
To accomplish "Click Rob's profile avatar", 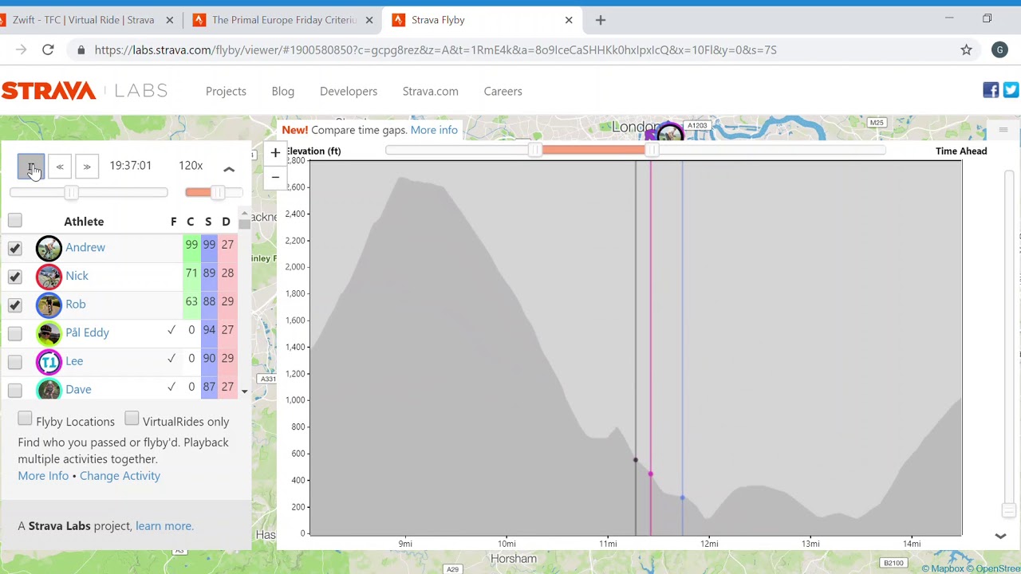I will coord(49,305).
